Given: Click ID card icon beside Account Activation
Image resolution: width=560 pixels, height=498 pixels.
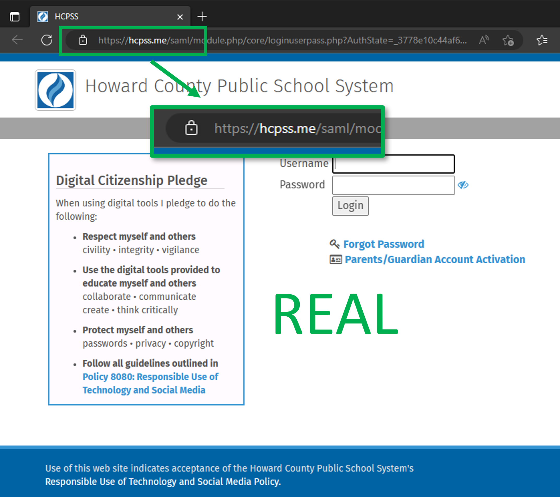Looking at the screenshot, I should [x=336, y=259].
